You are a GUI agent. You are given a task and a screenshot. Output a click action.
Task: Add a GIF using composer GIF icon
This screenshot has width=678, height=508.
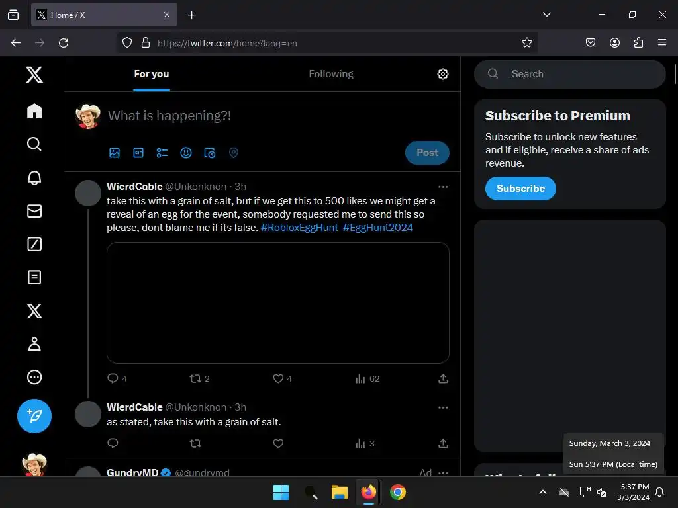pyautogui.click(x=138, y=153)
